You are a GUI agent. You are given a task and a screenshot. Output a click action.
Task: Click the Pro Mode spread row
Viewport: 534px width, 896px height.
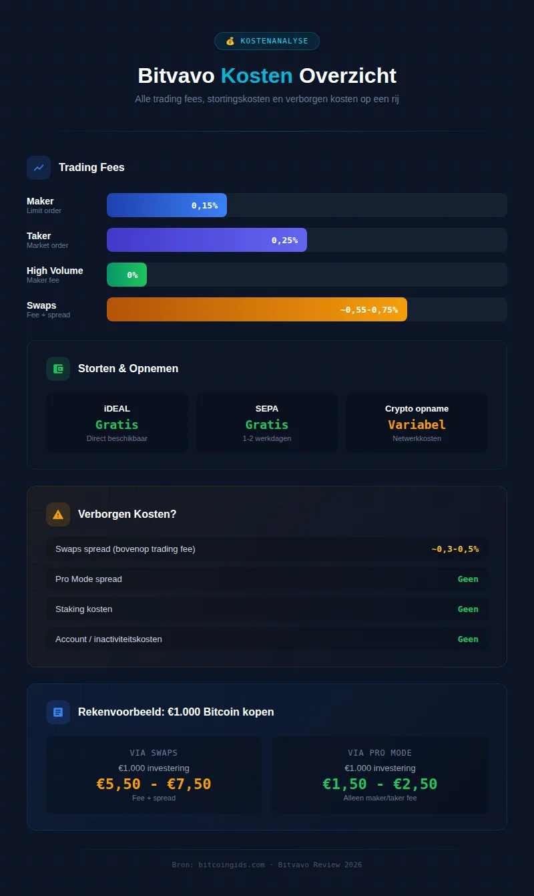click(x=267, y=579)
